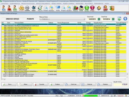Open the Vendas monitor icon
Screen dimensions: 129x97
click(x=58, y=8)
